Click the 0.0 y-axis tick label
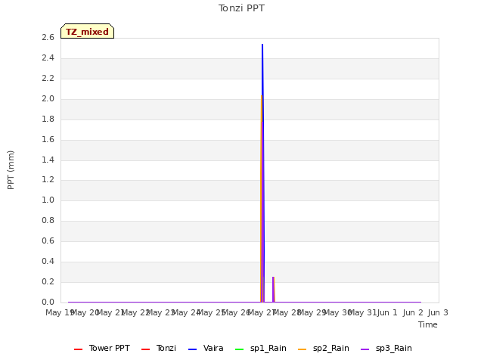The width and height of the screenshot is (484, 363). point(48,302)
